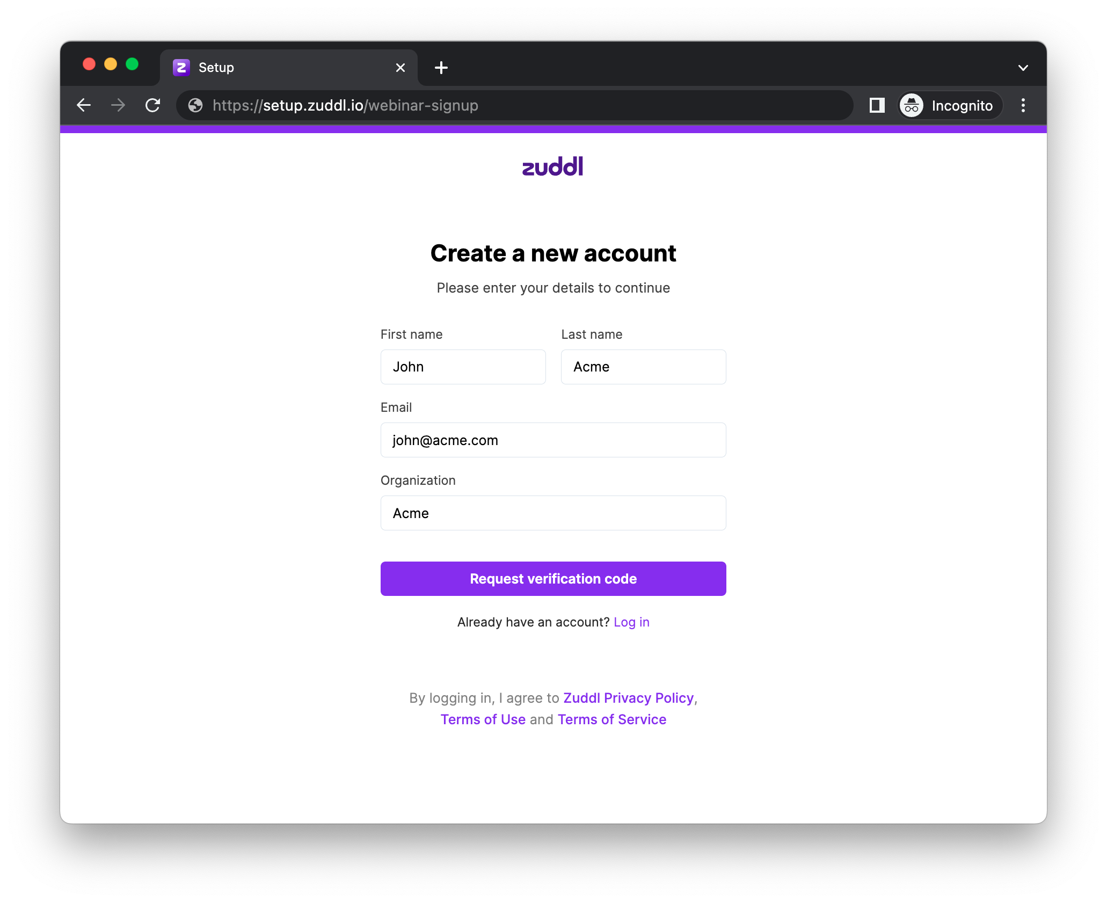The image size is (1107, 903).
Task: Click the Zuddl logo
Action: (553, 167)
